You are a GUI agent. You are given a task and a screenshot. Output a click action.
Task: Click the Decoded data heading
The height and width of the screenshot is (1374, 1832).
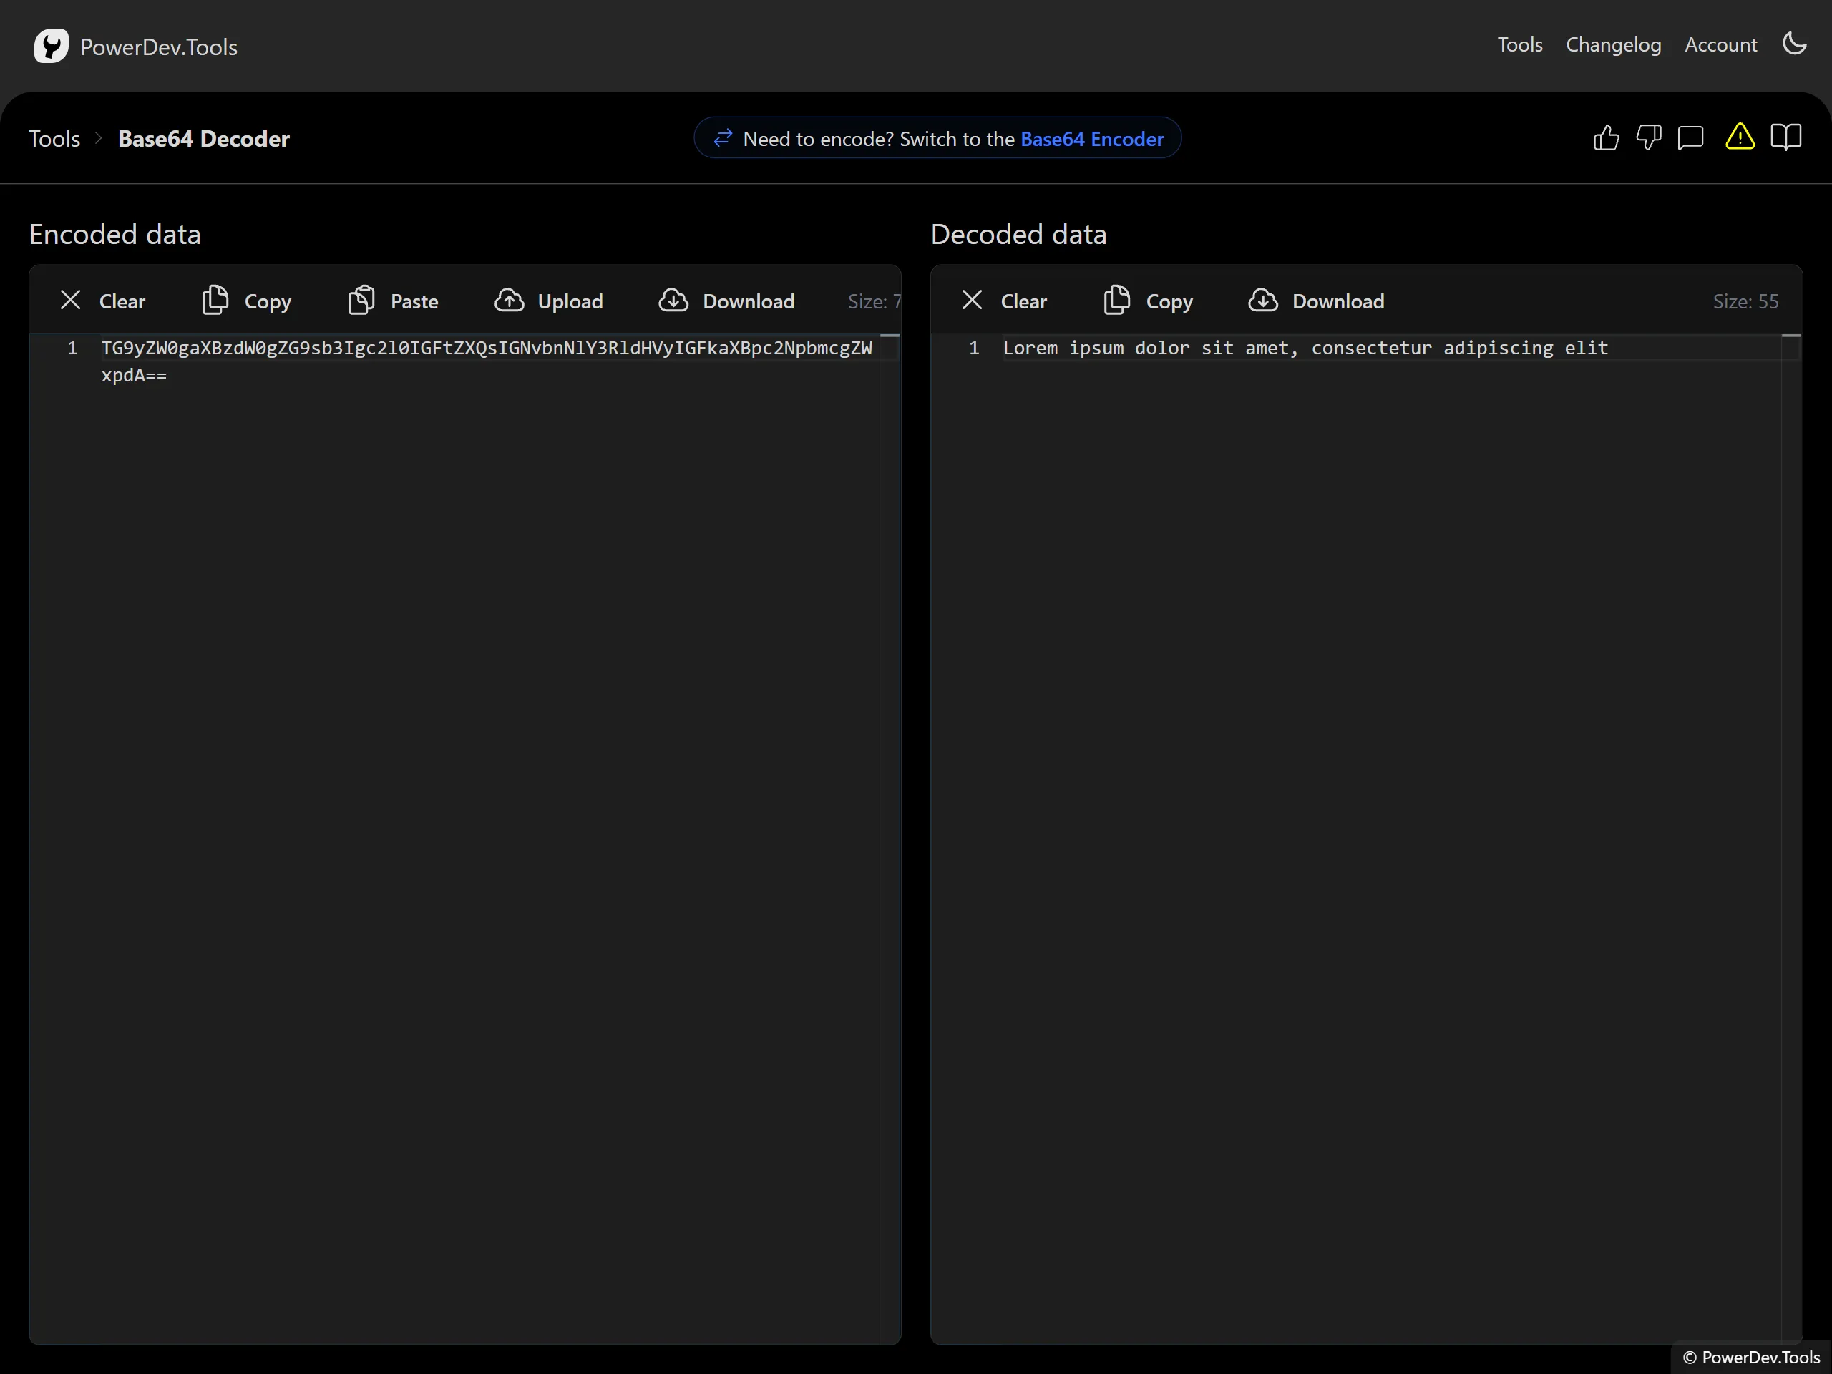[1018, 235]
